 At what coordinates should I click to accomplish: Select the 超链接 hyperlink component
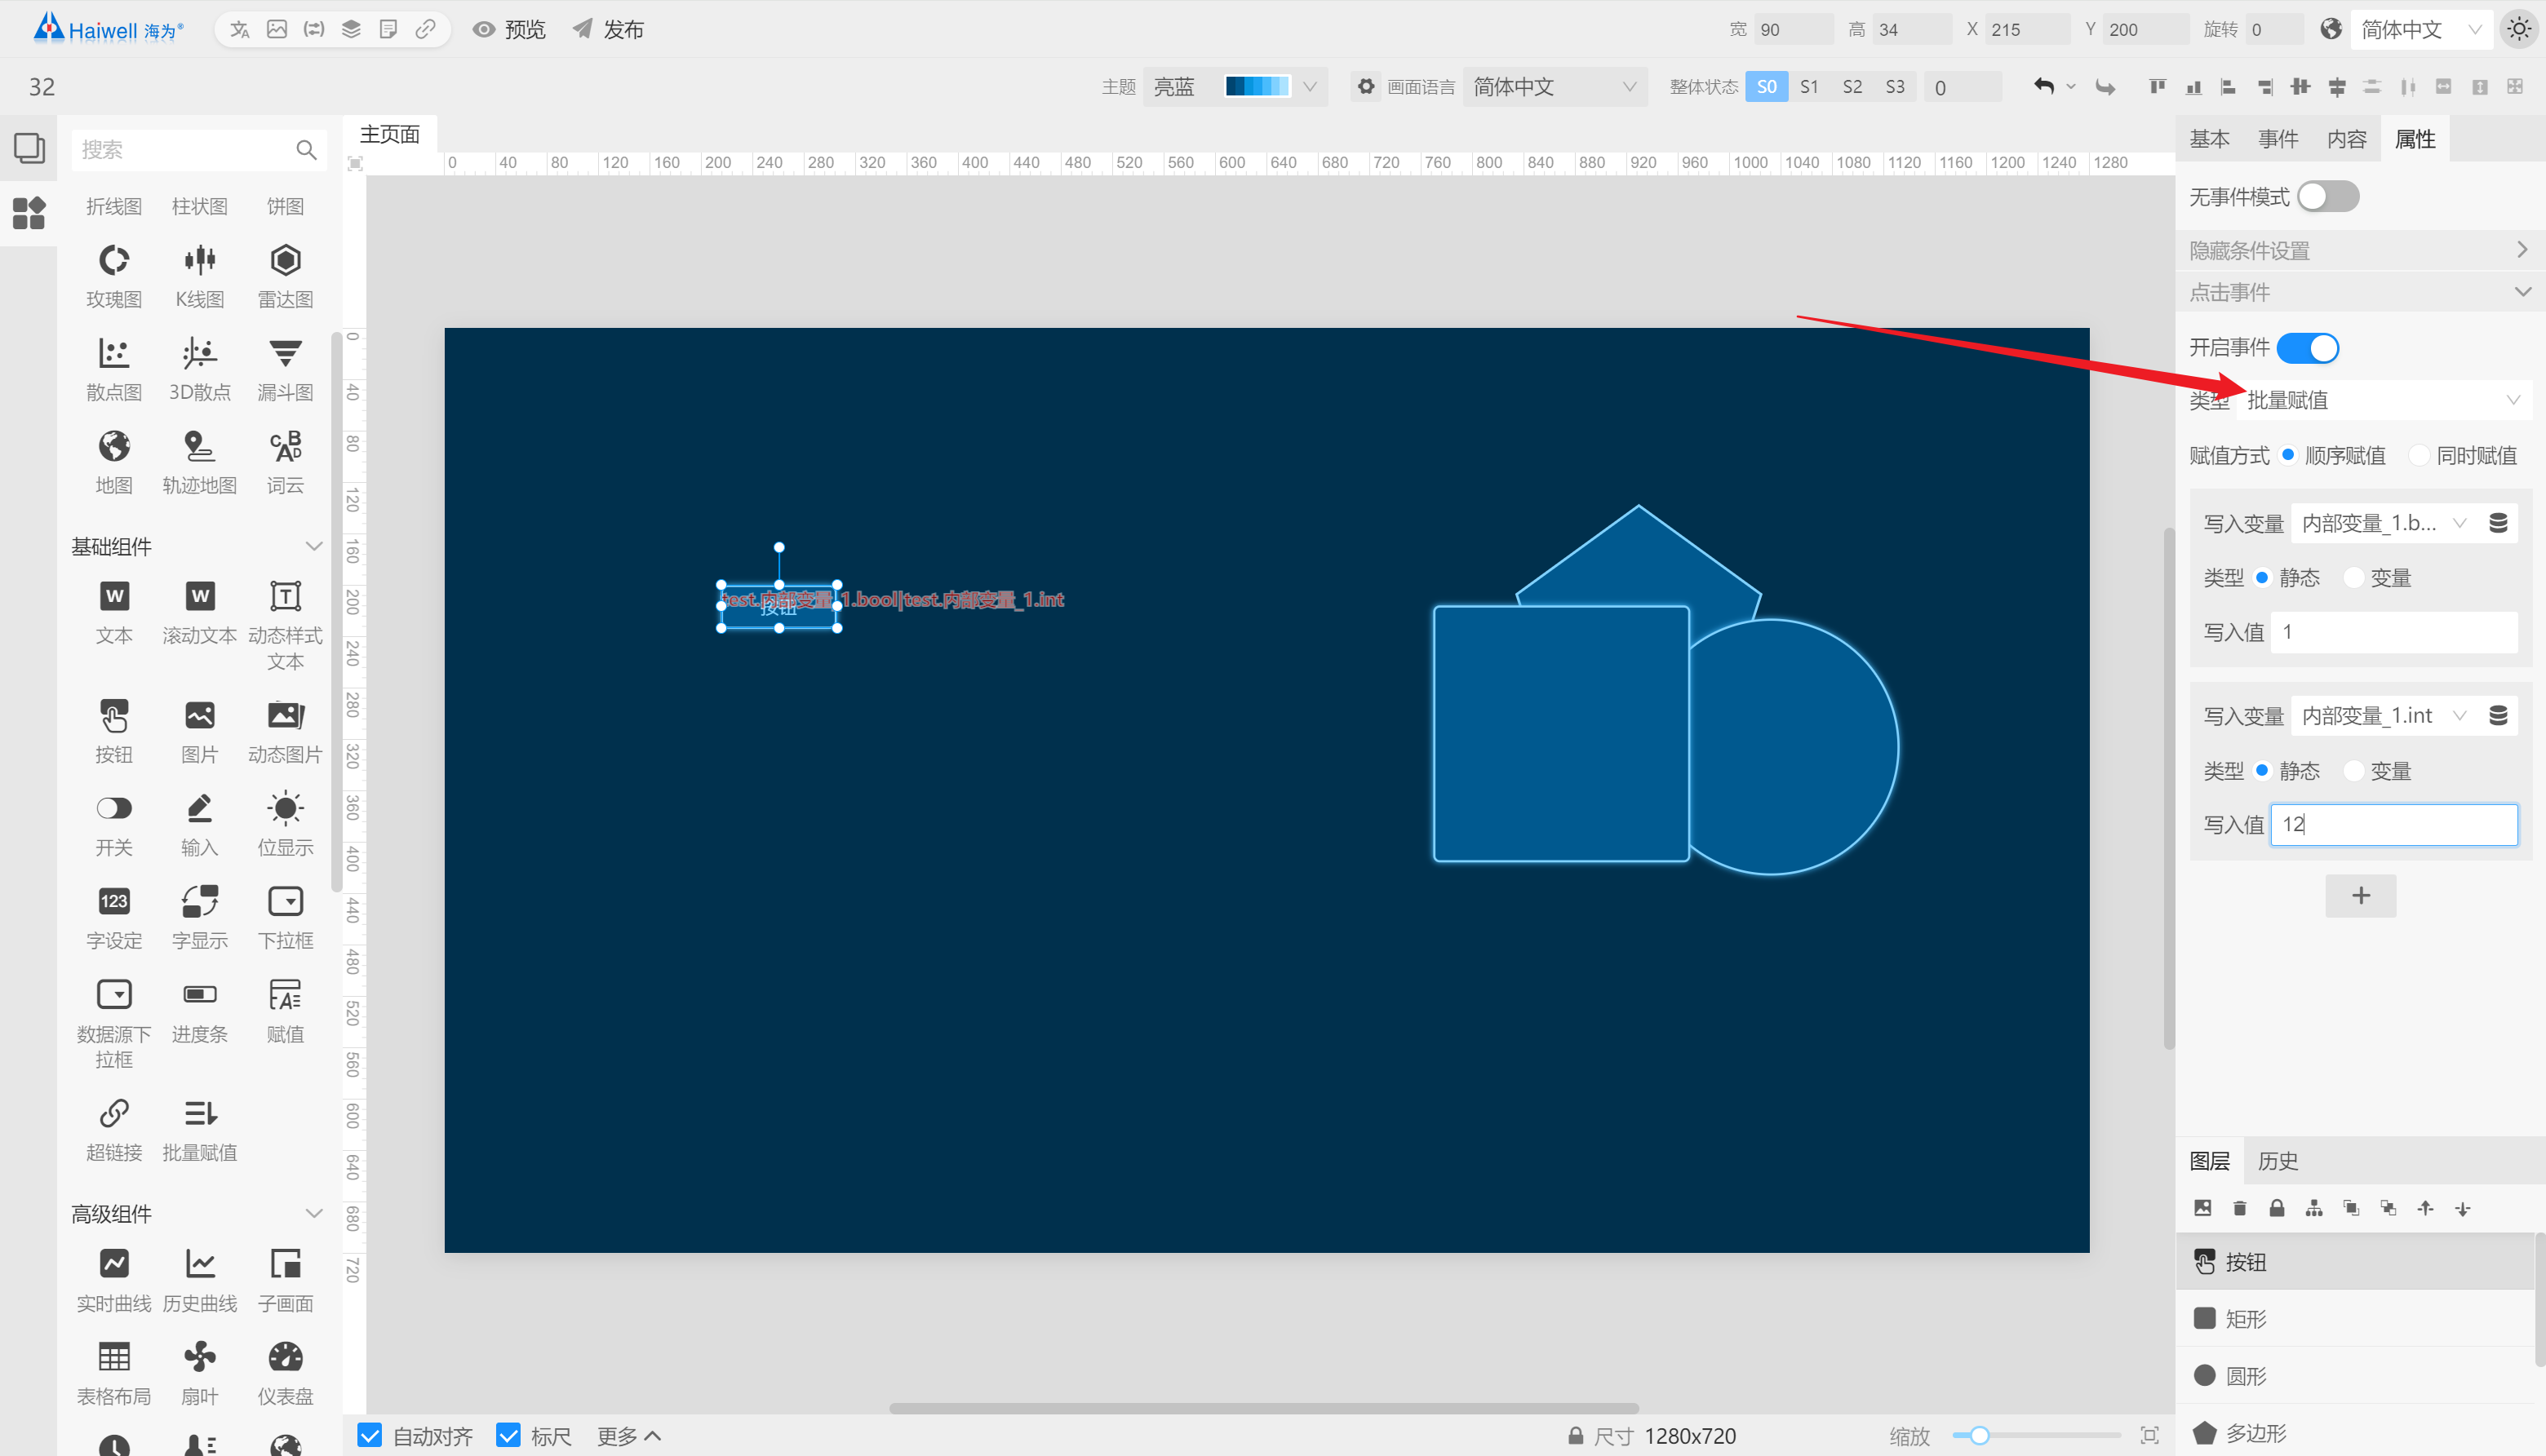pos(114,1129)
